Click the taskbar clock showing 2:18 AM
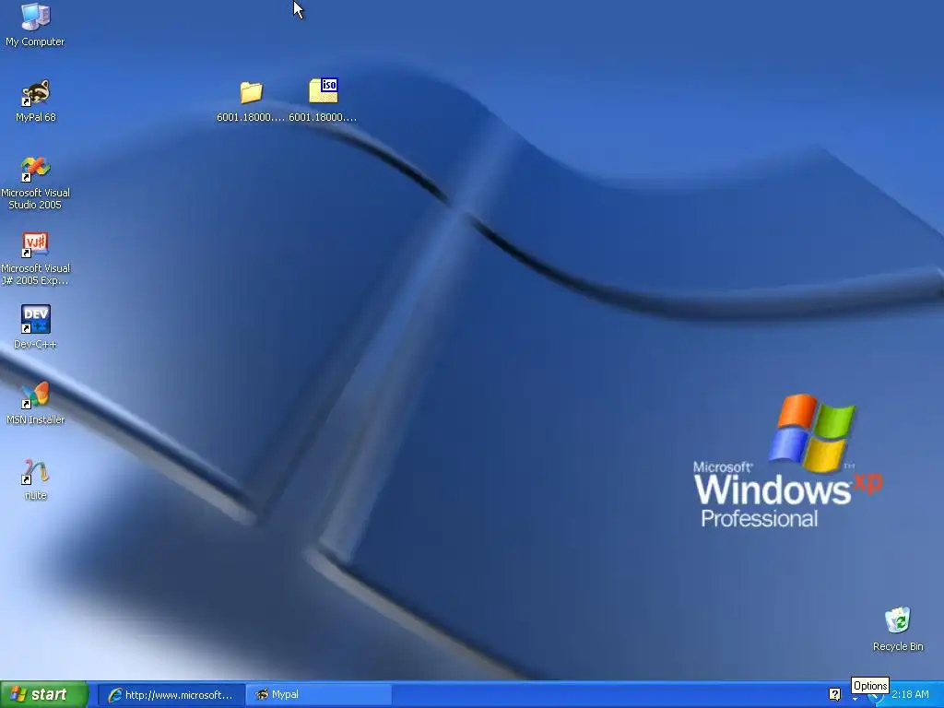 coord(910,695)
